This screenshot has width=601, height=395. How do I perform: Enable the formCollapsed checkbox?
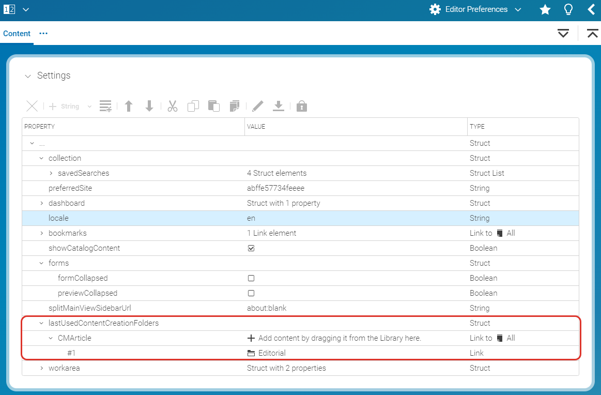(251, 278)
